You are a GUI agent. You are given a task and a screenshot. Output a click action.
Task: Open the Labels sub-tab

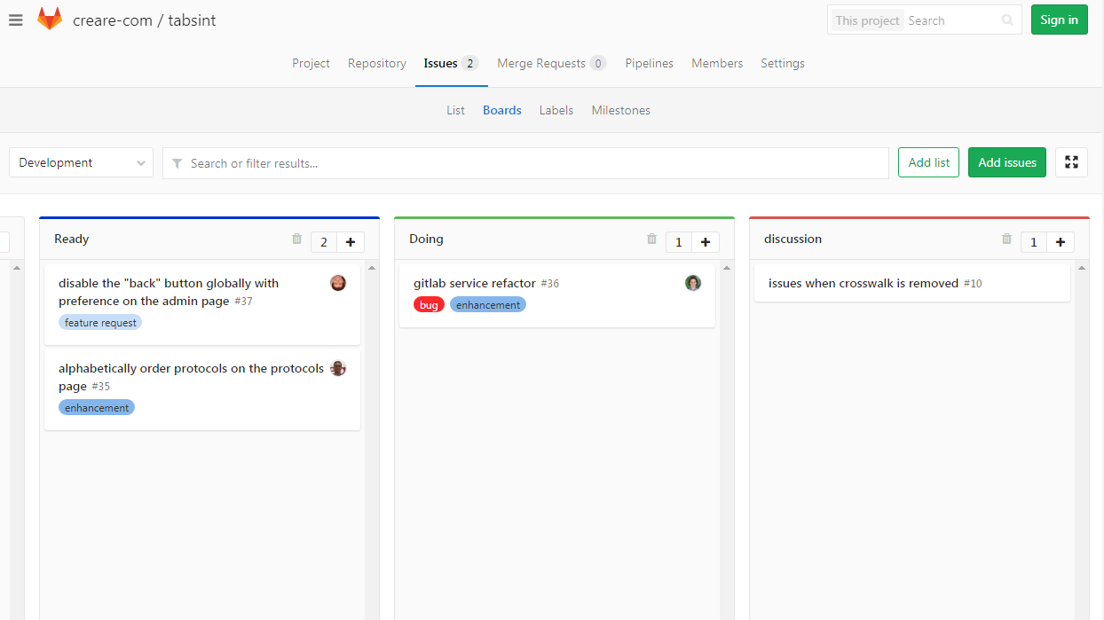556,110
